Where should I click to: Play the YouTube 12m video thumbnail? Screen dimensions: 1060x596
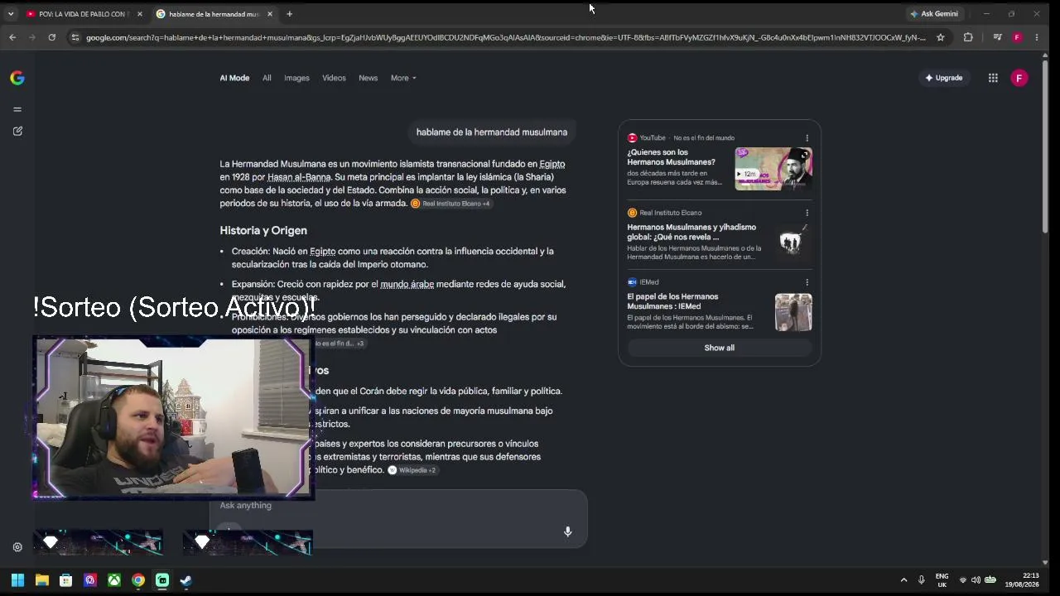773,169
